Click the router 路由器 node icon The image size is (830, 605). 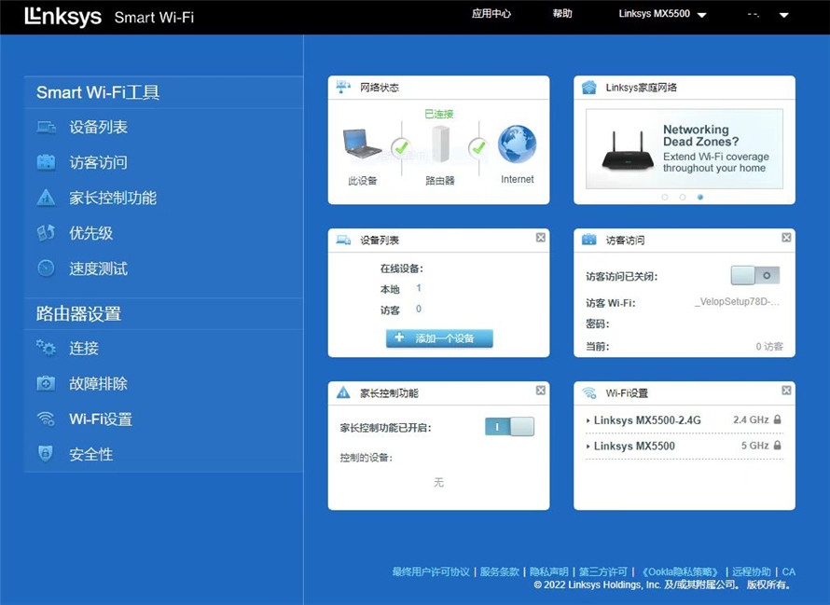[440, 144]
